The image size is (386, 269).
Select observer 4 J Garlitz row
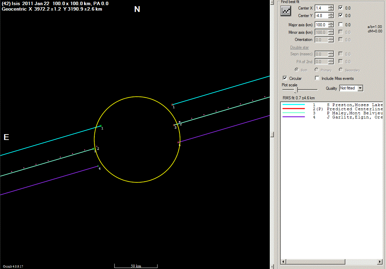(x=332, y=117)
